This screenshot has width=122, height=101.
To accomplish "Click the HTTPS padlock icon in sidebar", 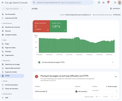I will [3, 76].
